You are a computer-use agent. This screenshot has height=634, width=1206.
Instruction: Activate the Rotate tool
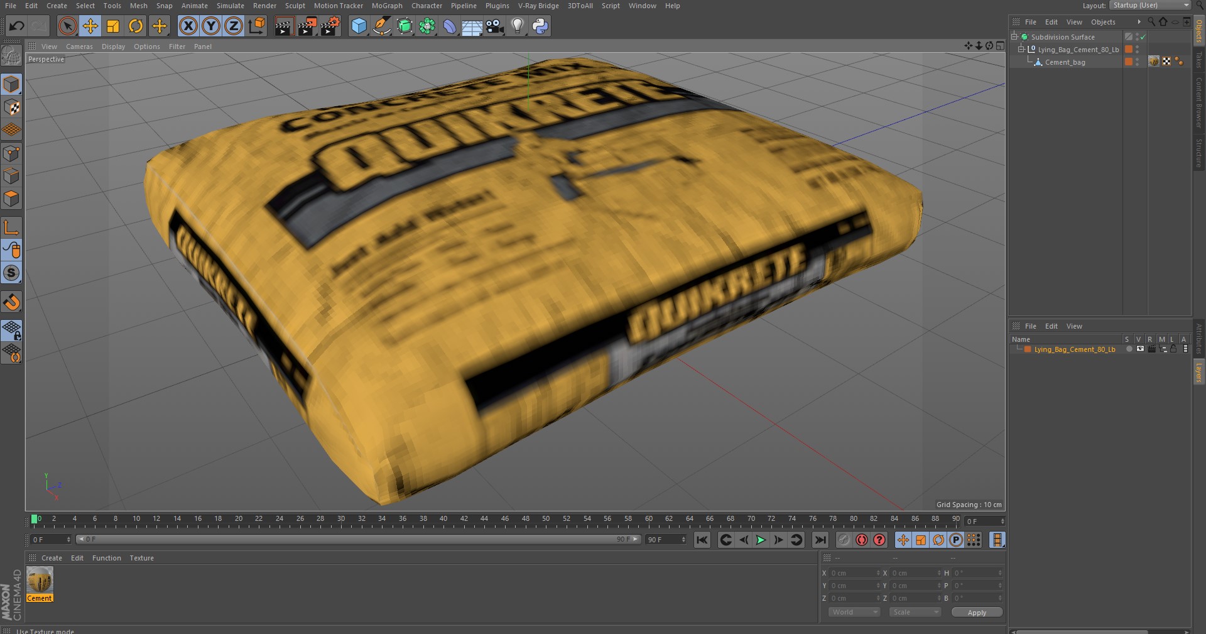[136, 26]
